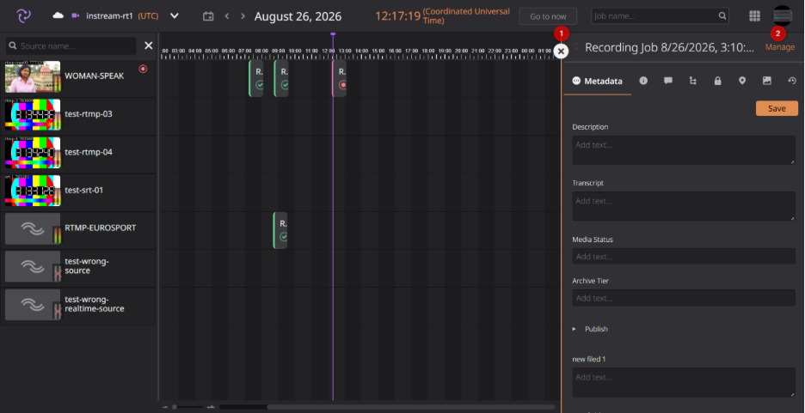Open the info tab icon
This screenshot has width=805, height=413.
(643, 81)
